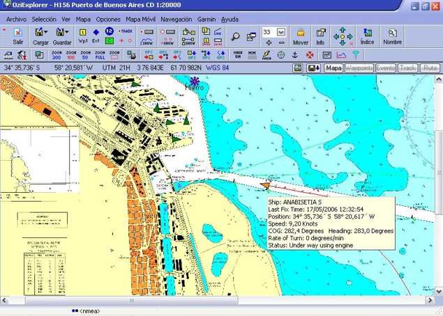Open the zoom level 33 dropdown

pos(281,32)
